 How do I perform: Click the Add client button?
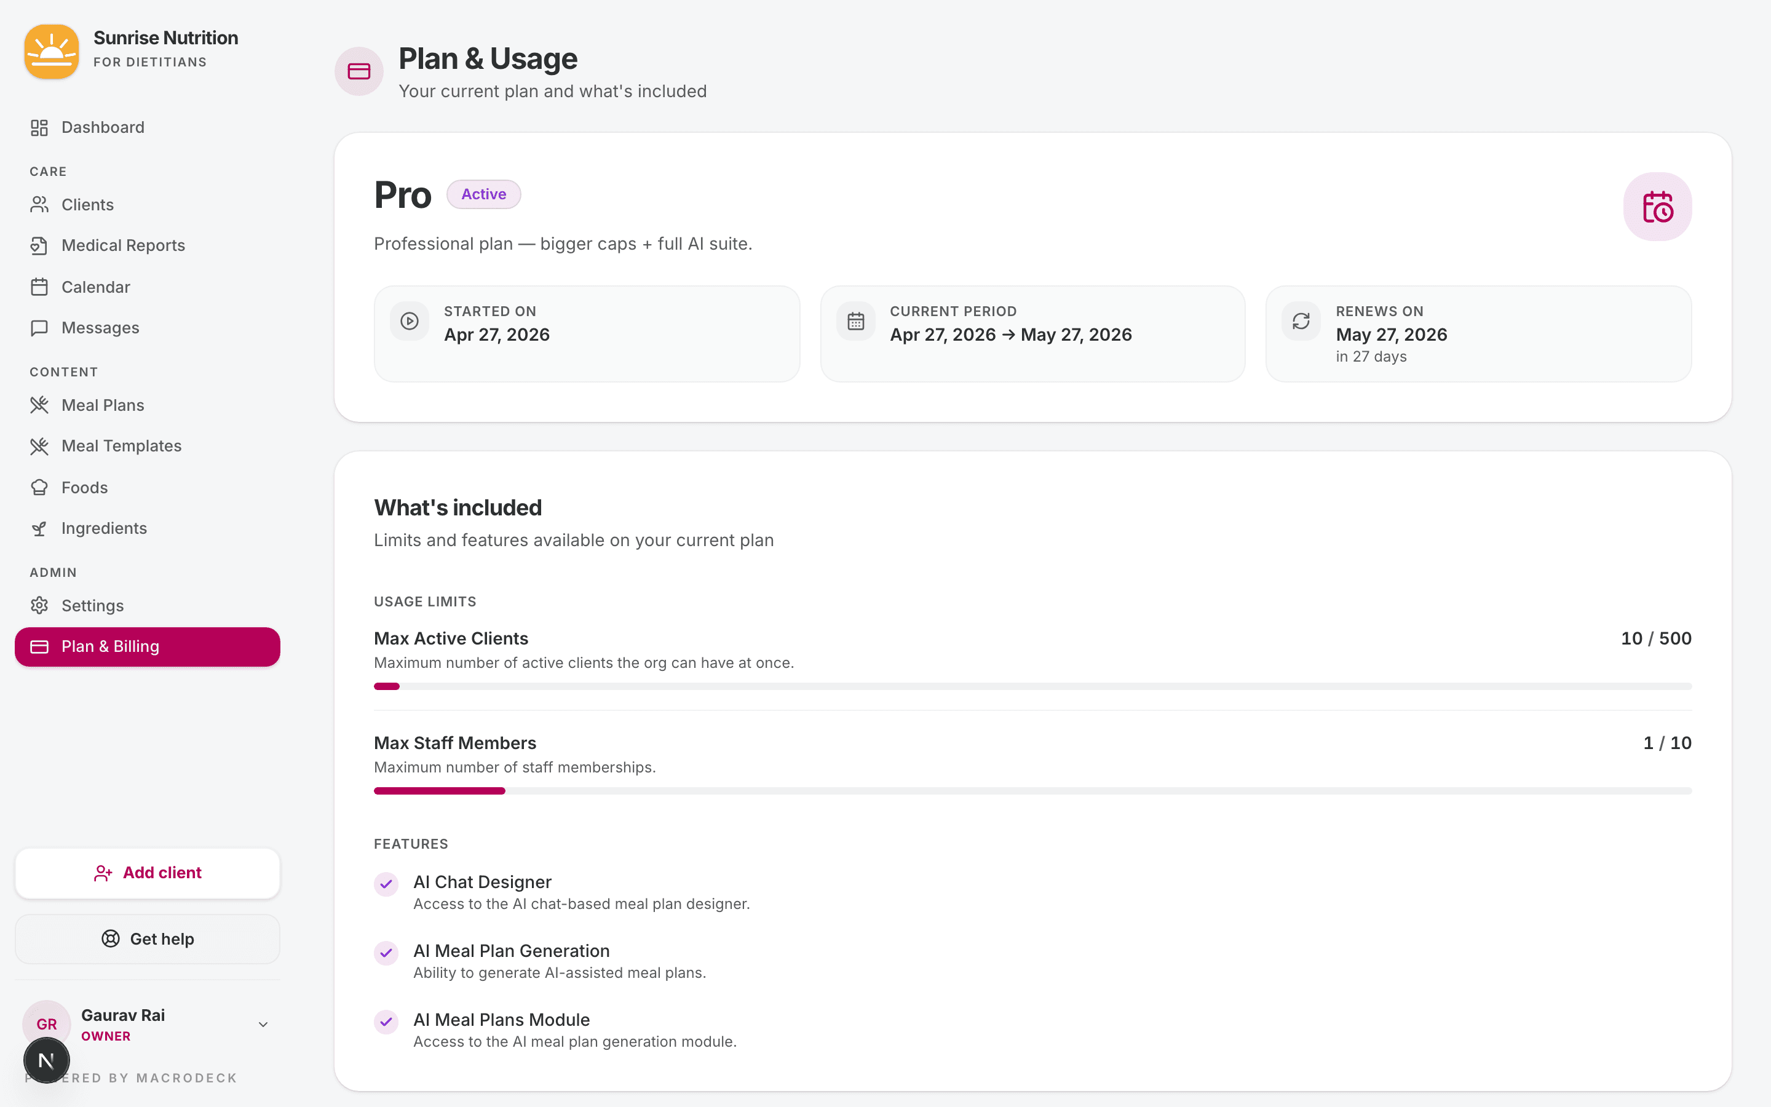pyautogui.click(x=147, y=873)
